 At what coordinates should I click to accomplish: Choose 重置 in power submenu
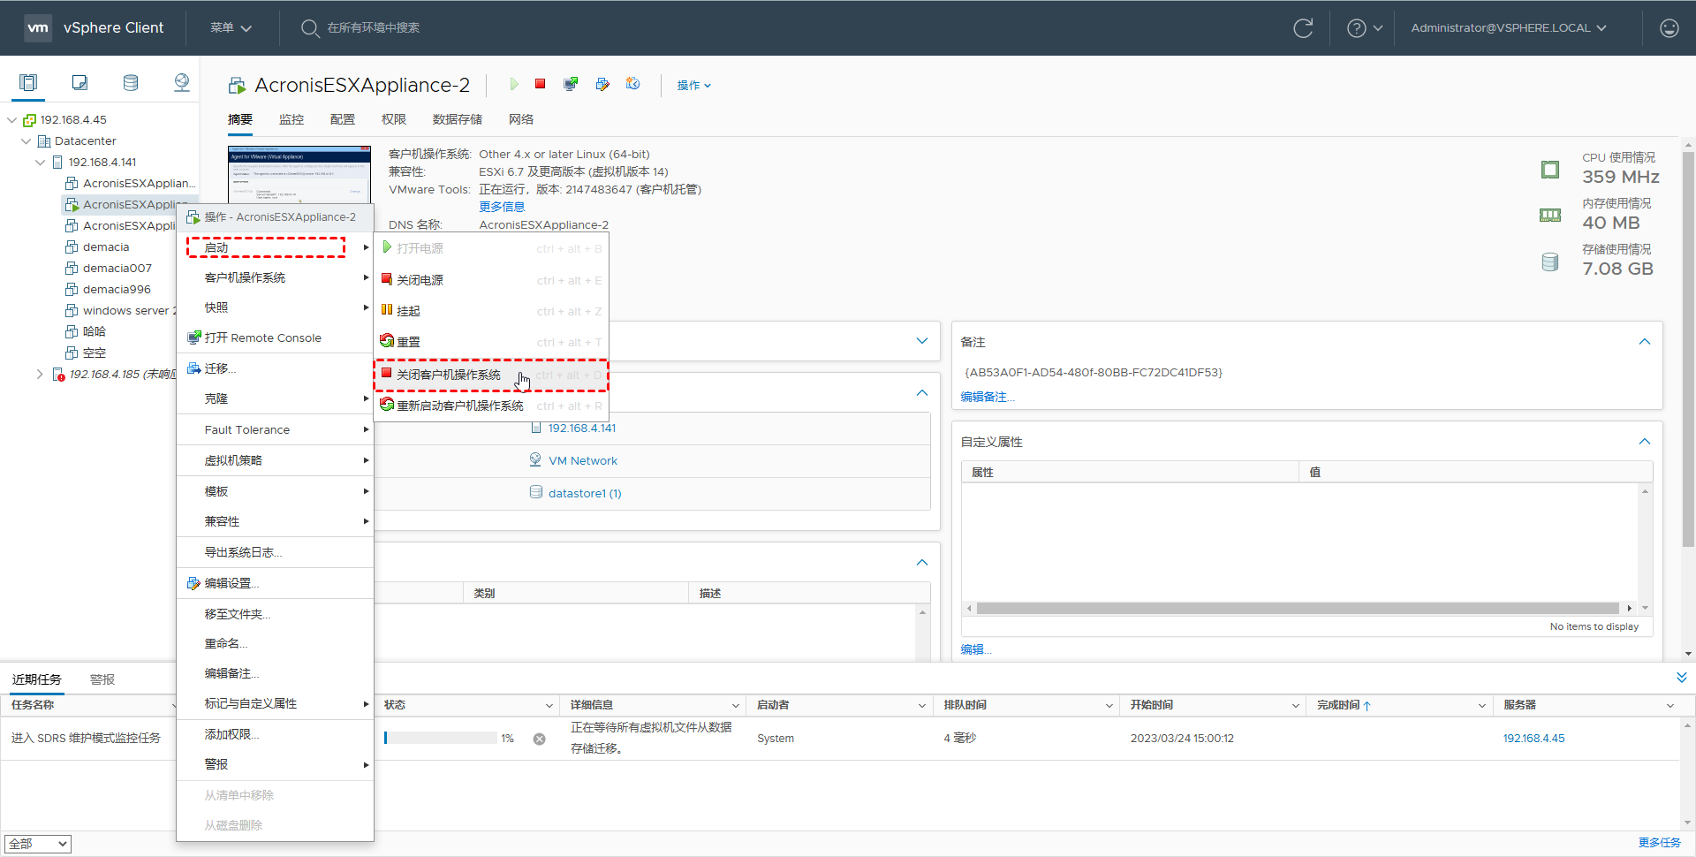tap(491, 342)
